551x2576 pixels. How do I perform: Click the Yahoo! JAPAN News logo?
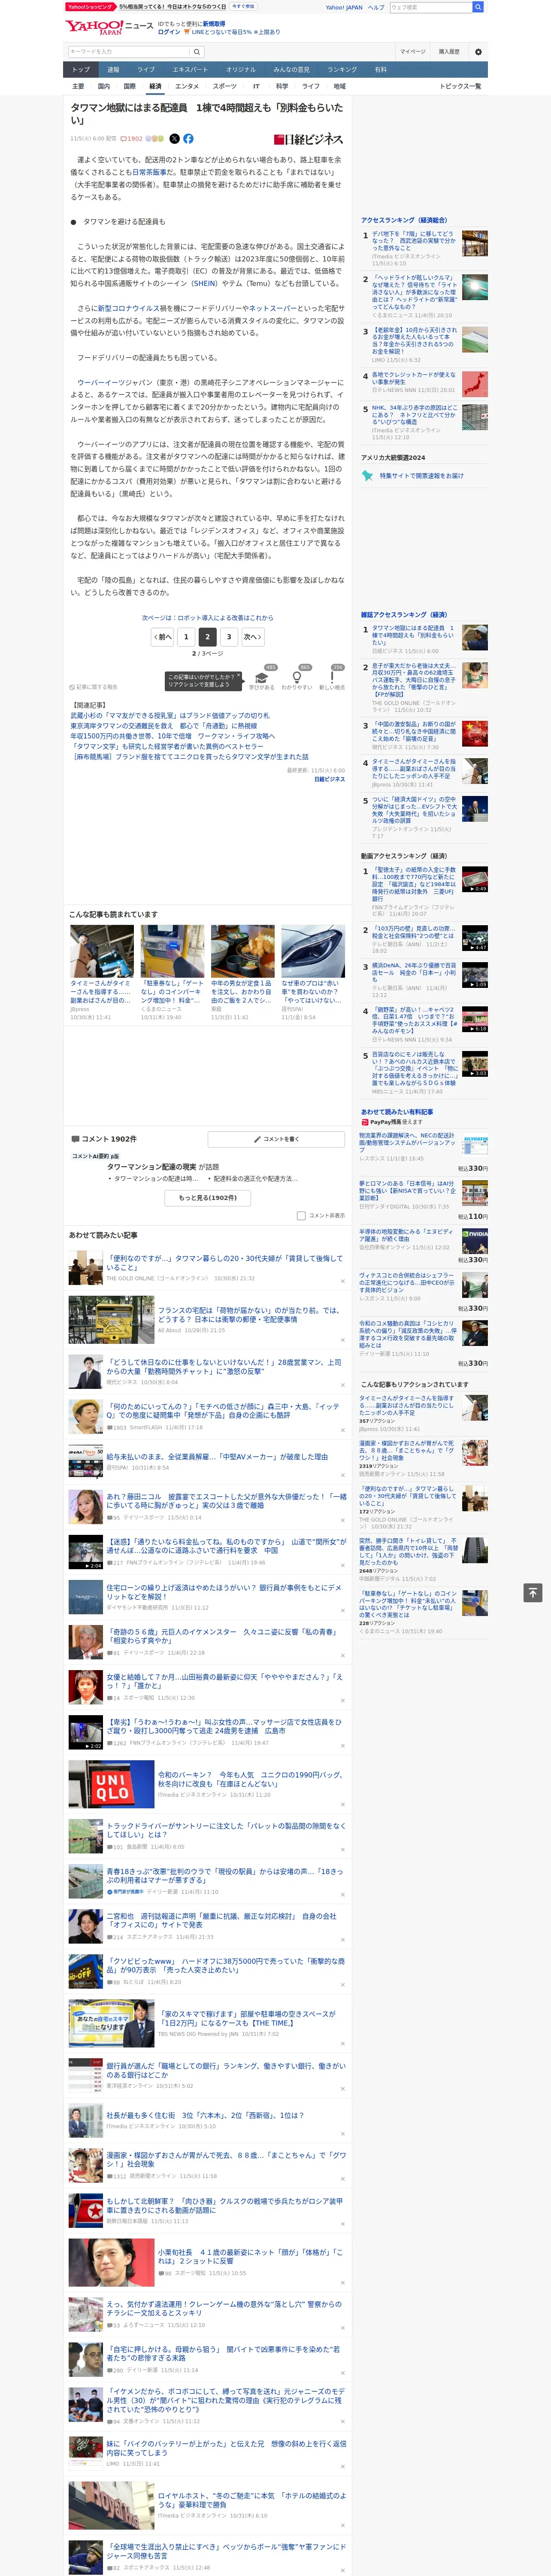[109, 27]
